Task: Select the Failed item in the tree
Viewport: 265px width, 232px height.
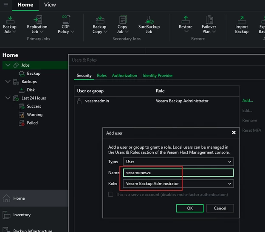Action: coord(32,123)
